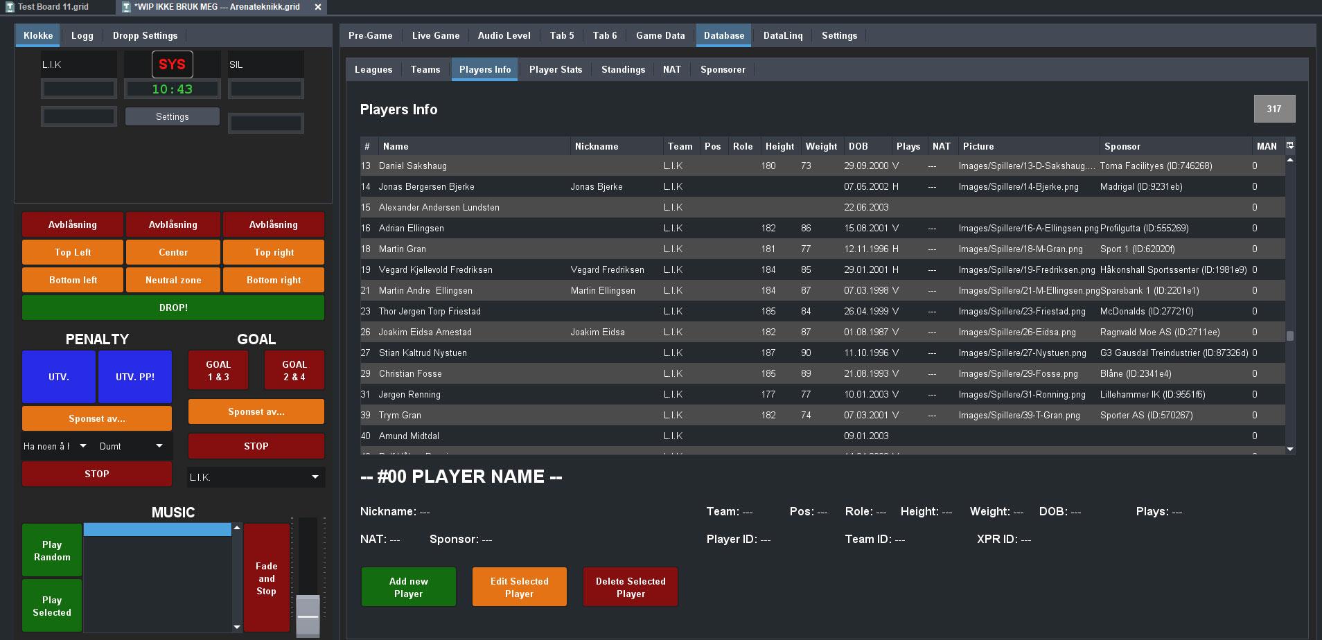Viewport: 1322px width, 640px height.
Task: Click the Sponsor column header
Action: [1176, 146]
